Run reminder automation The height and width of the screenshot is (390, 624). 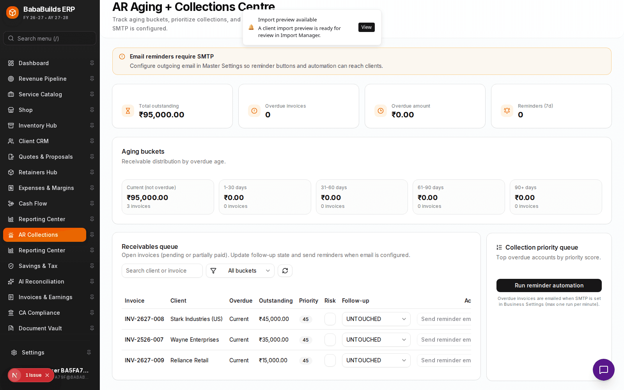[549, 285]
